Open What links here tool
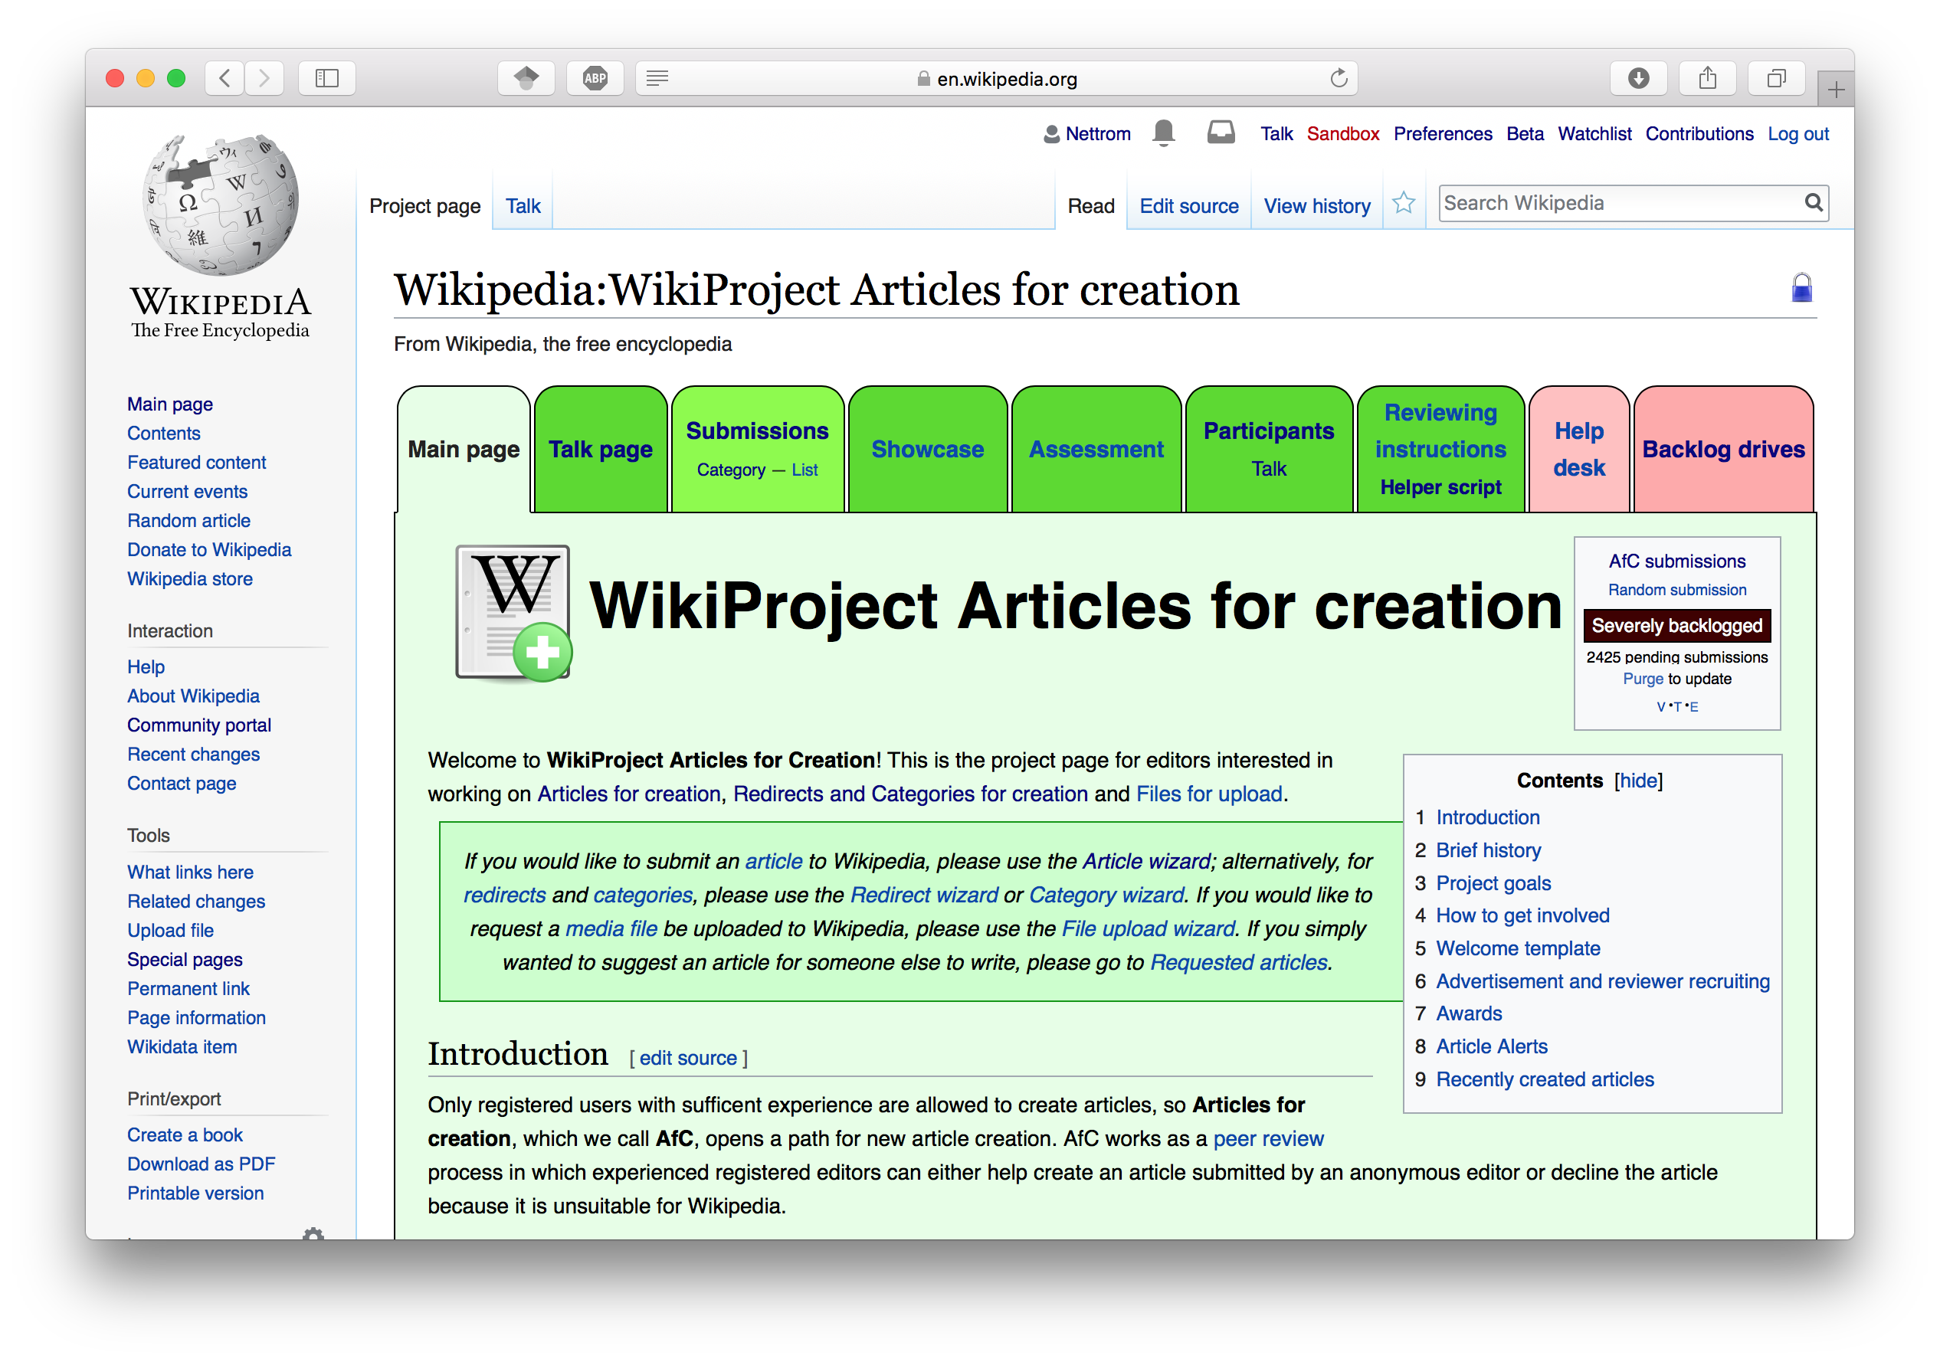 (x=190, y=872)
